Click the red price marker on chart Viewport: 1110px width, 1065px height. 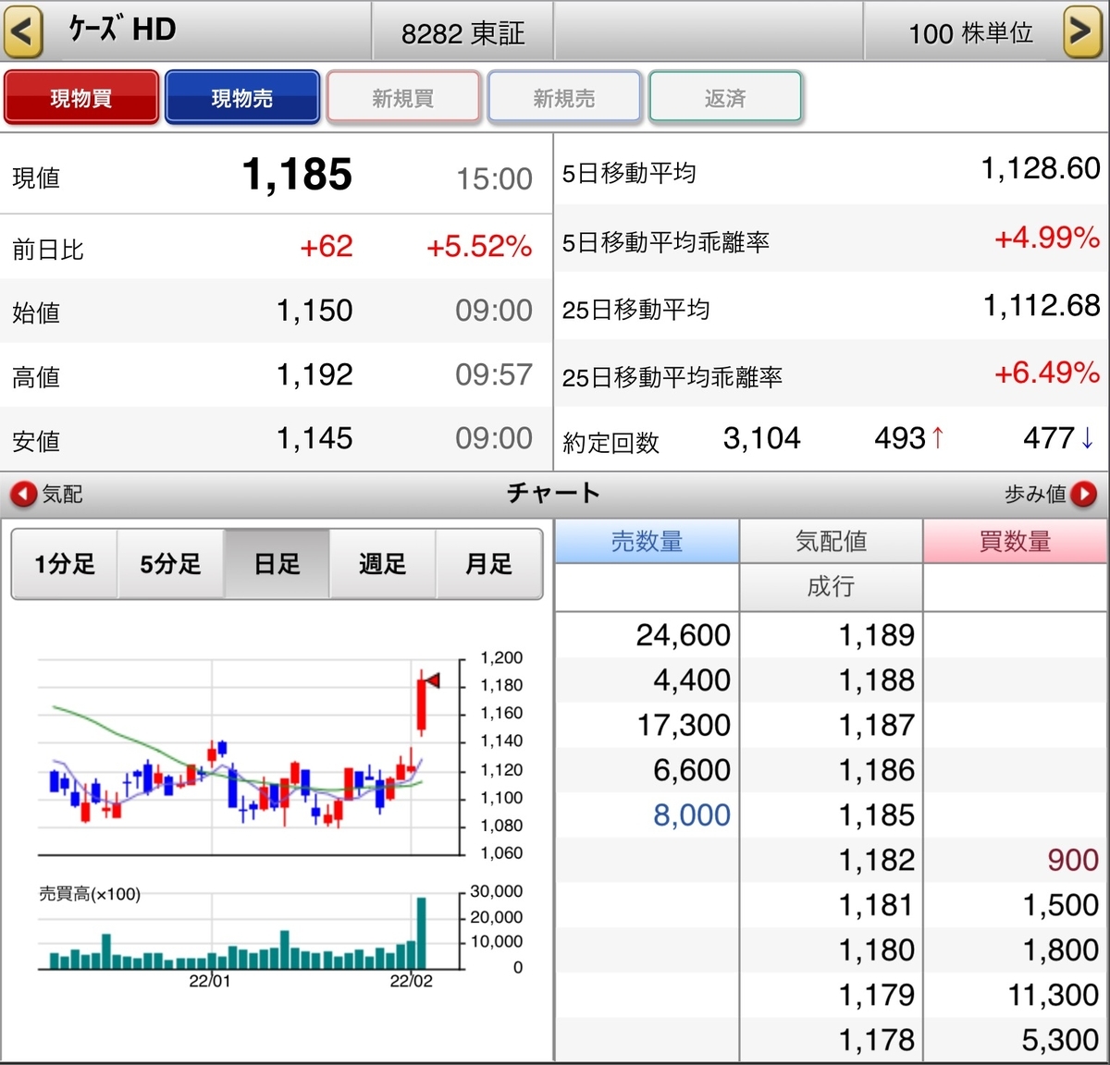pyautogui.click(x=432, y=680)
